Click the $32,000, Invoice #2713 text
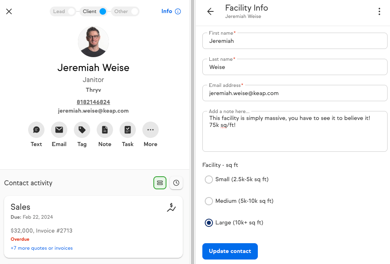Image resolution: width=390 pixels, height=264 pixels. [x=42, y=231]
